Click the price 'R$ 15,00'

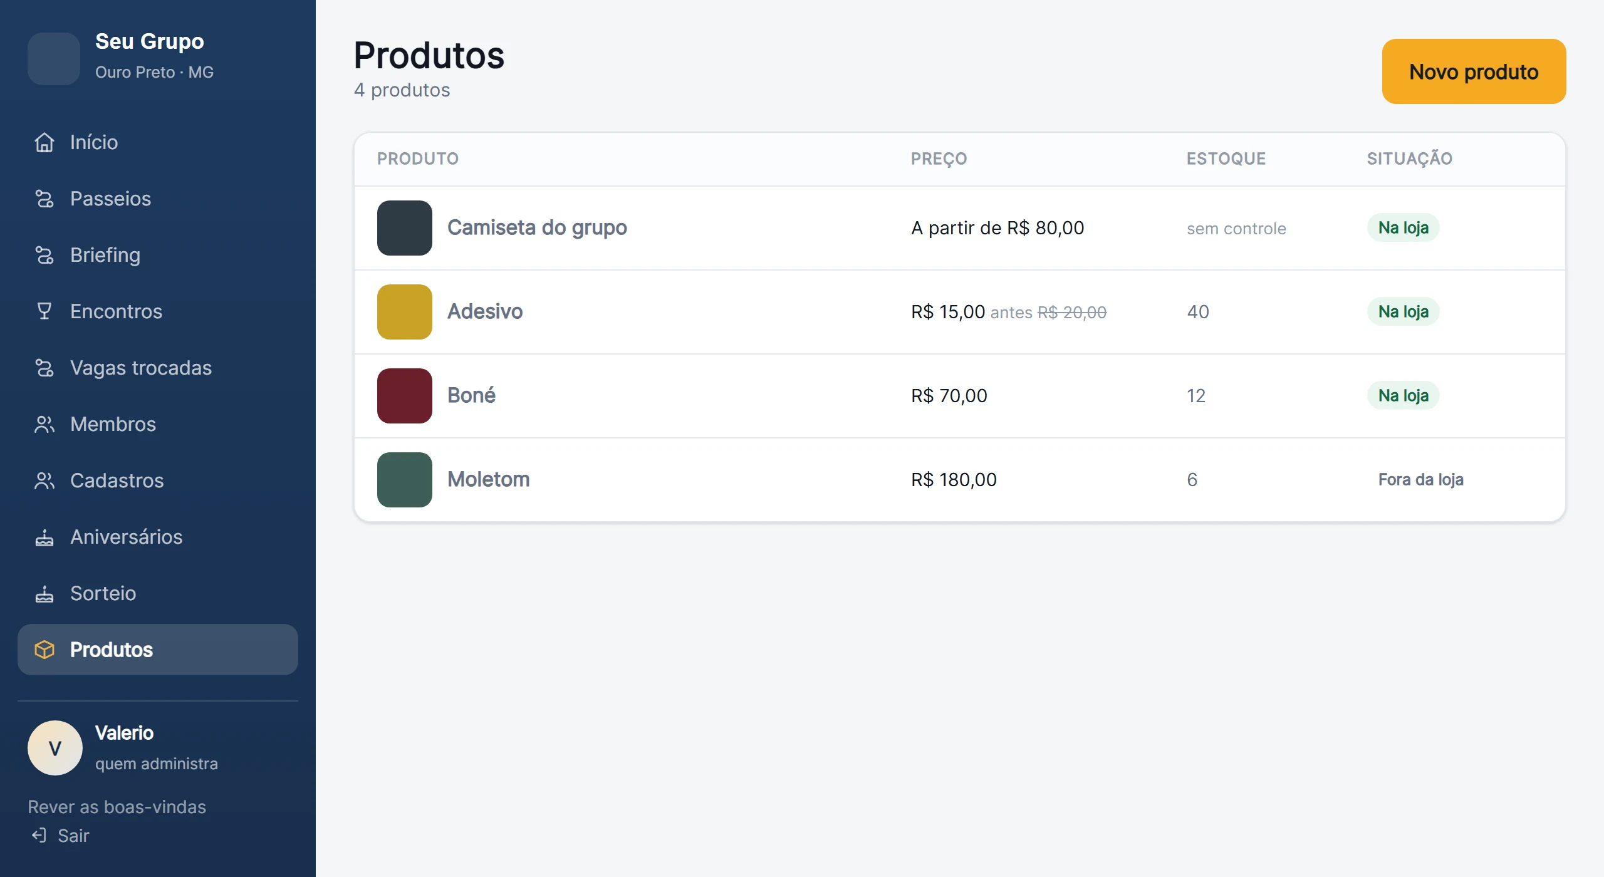(x=948, y=312)
